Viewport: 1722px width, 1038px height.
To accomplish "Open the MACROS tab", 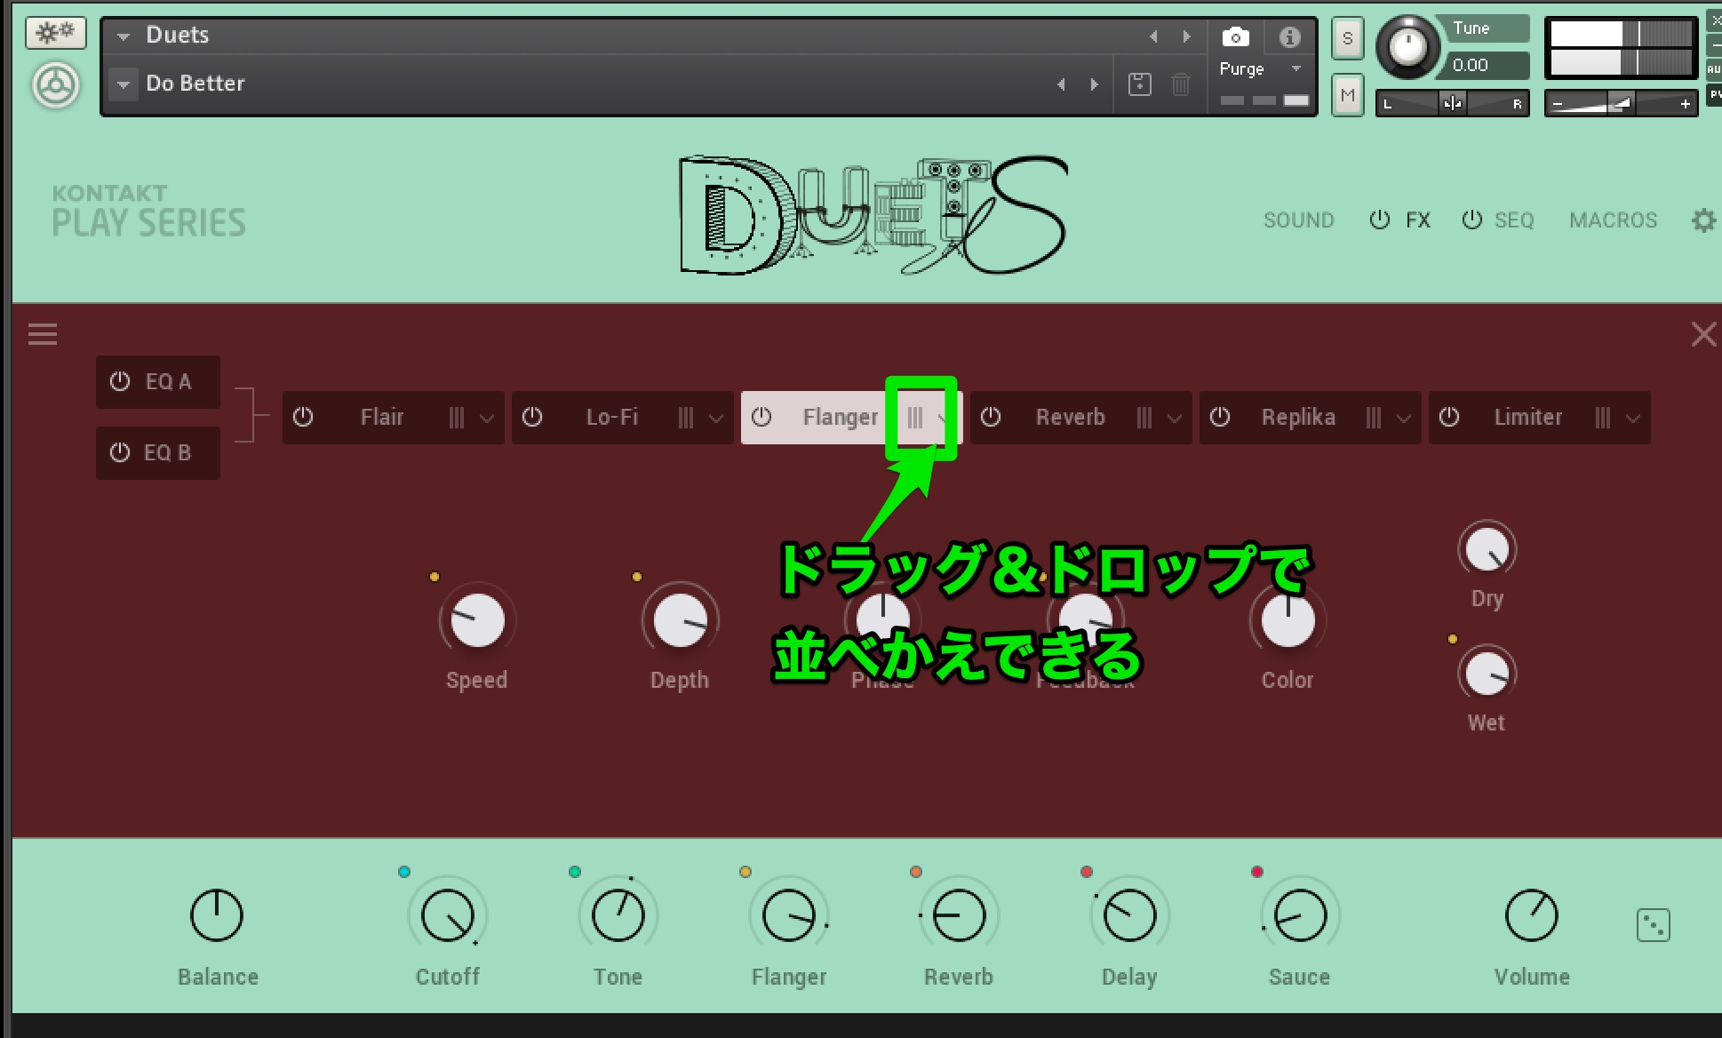I will pos(1613,220).
